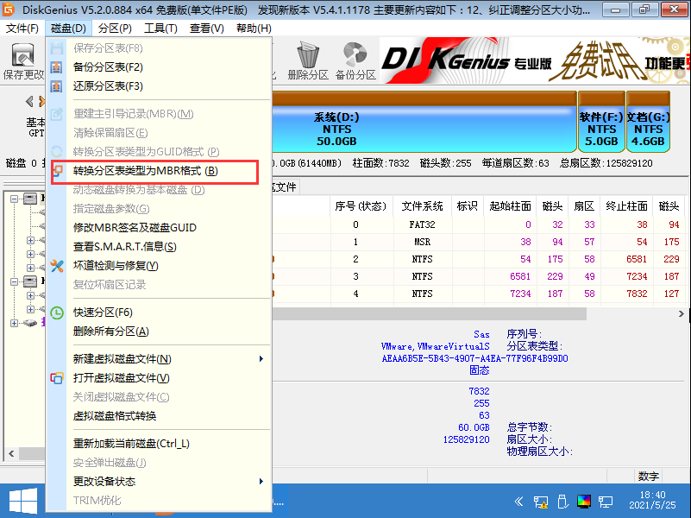The height and width of the screenshot is (518, 691).
Task: Click the icon next to 打开虚拟磁盘文件
Action: coord(56,377)
